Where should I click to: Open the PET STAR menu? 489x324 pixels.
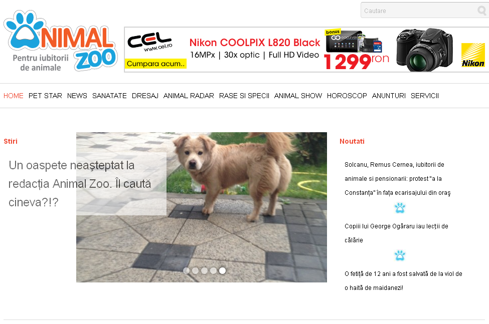tap(45, 96)
